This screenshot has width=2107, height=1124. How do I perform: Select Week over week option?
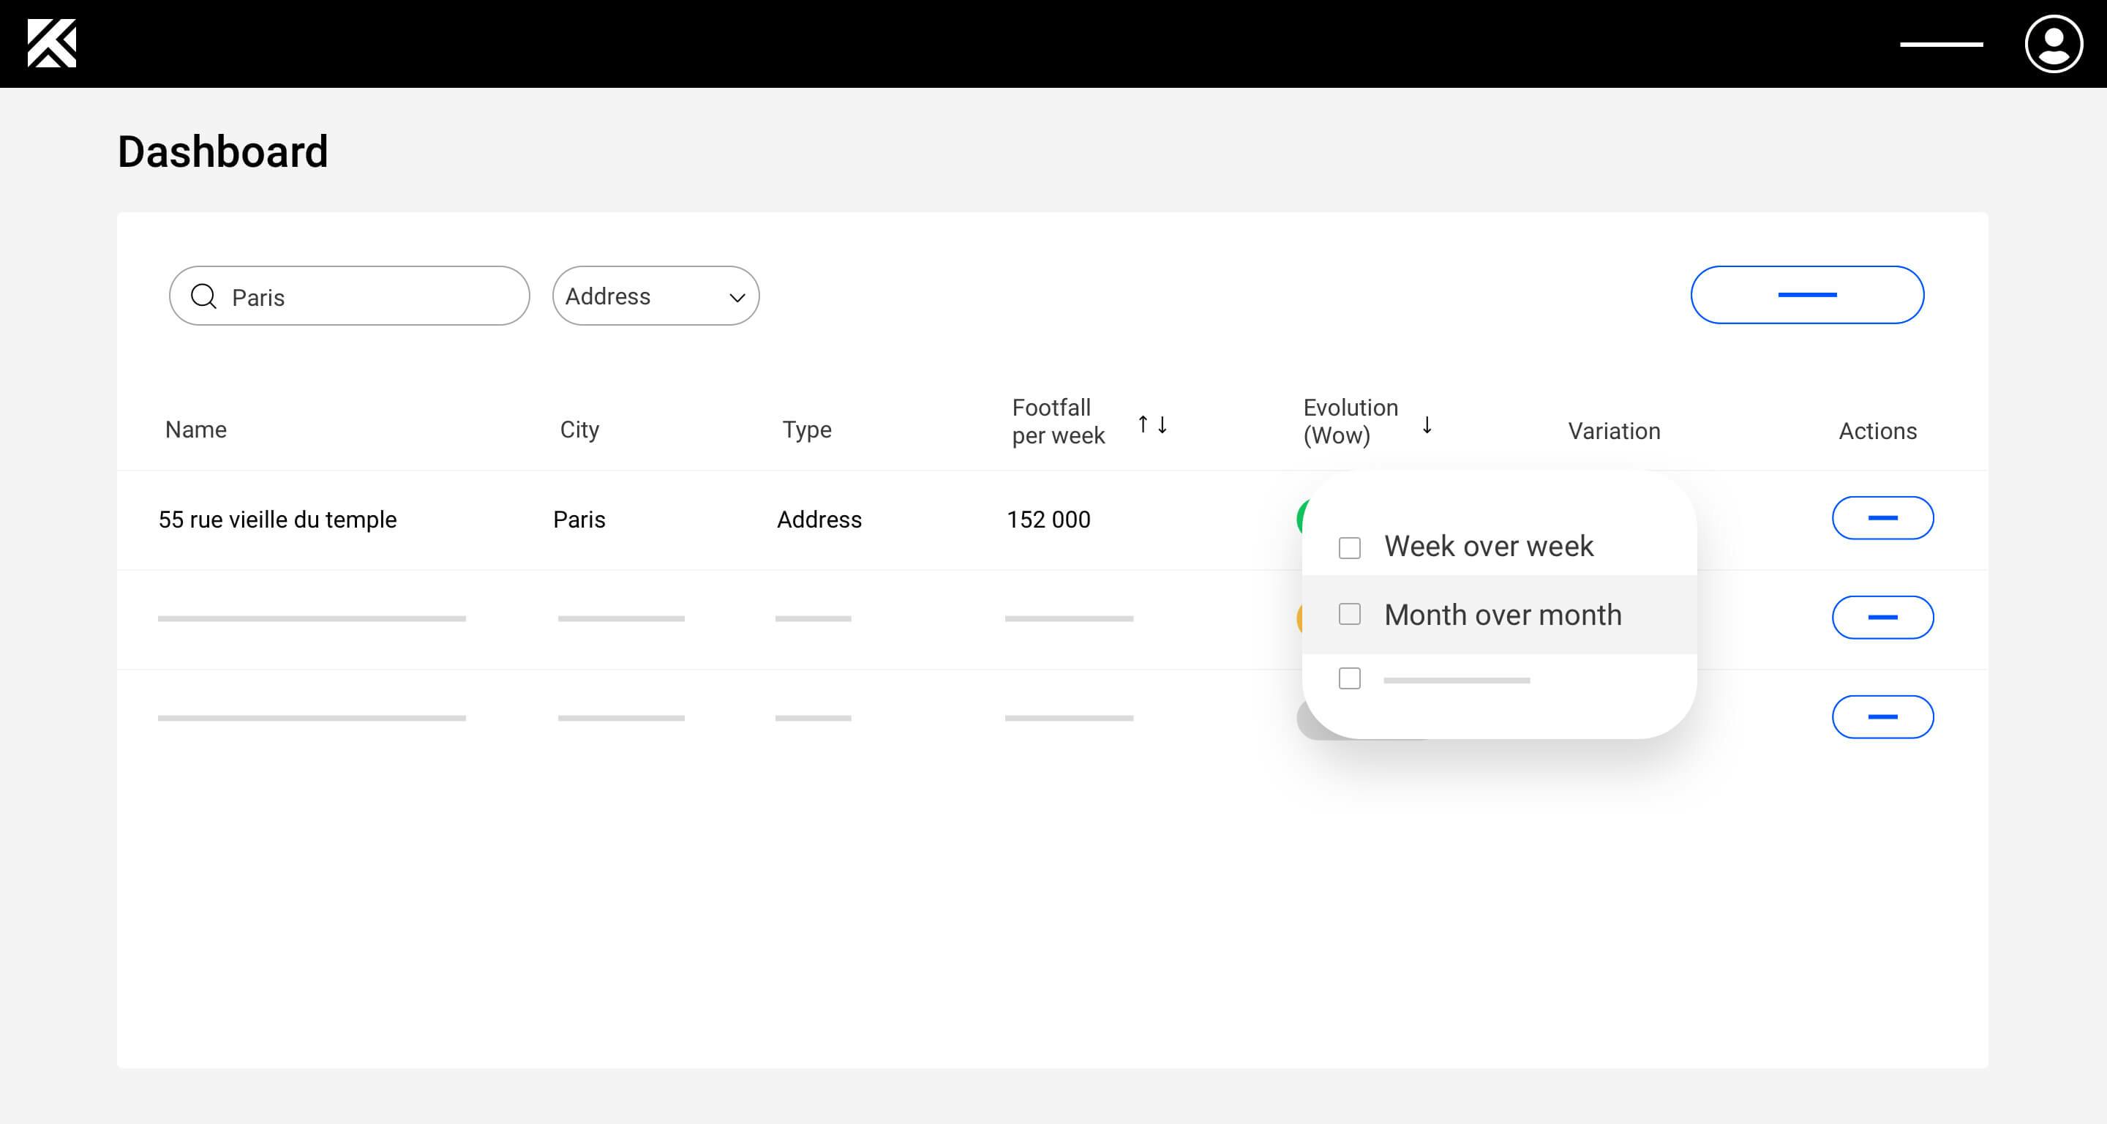pyautogui.click(x=1499, y=547)
